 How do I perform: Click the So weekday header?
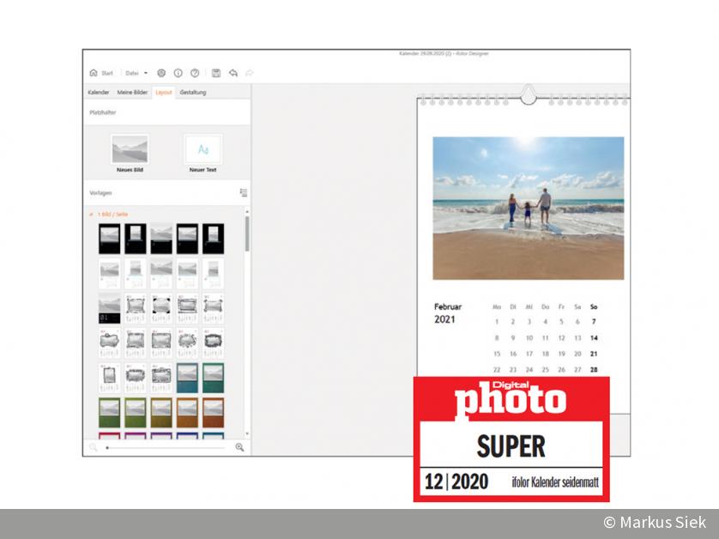pyautogui.click(x=594, y=307)
